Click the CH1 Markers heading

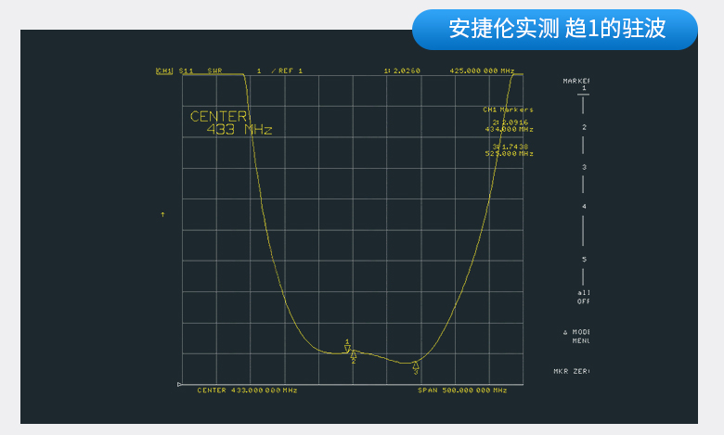pyautogui.click(x=508, y=109)
